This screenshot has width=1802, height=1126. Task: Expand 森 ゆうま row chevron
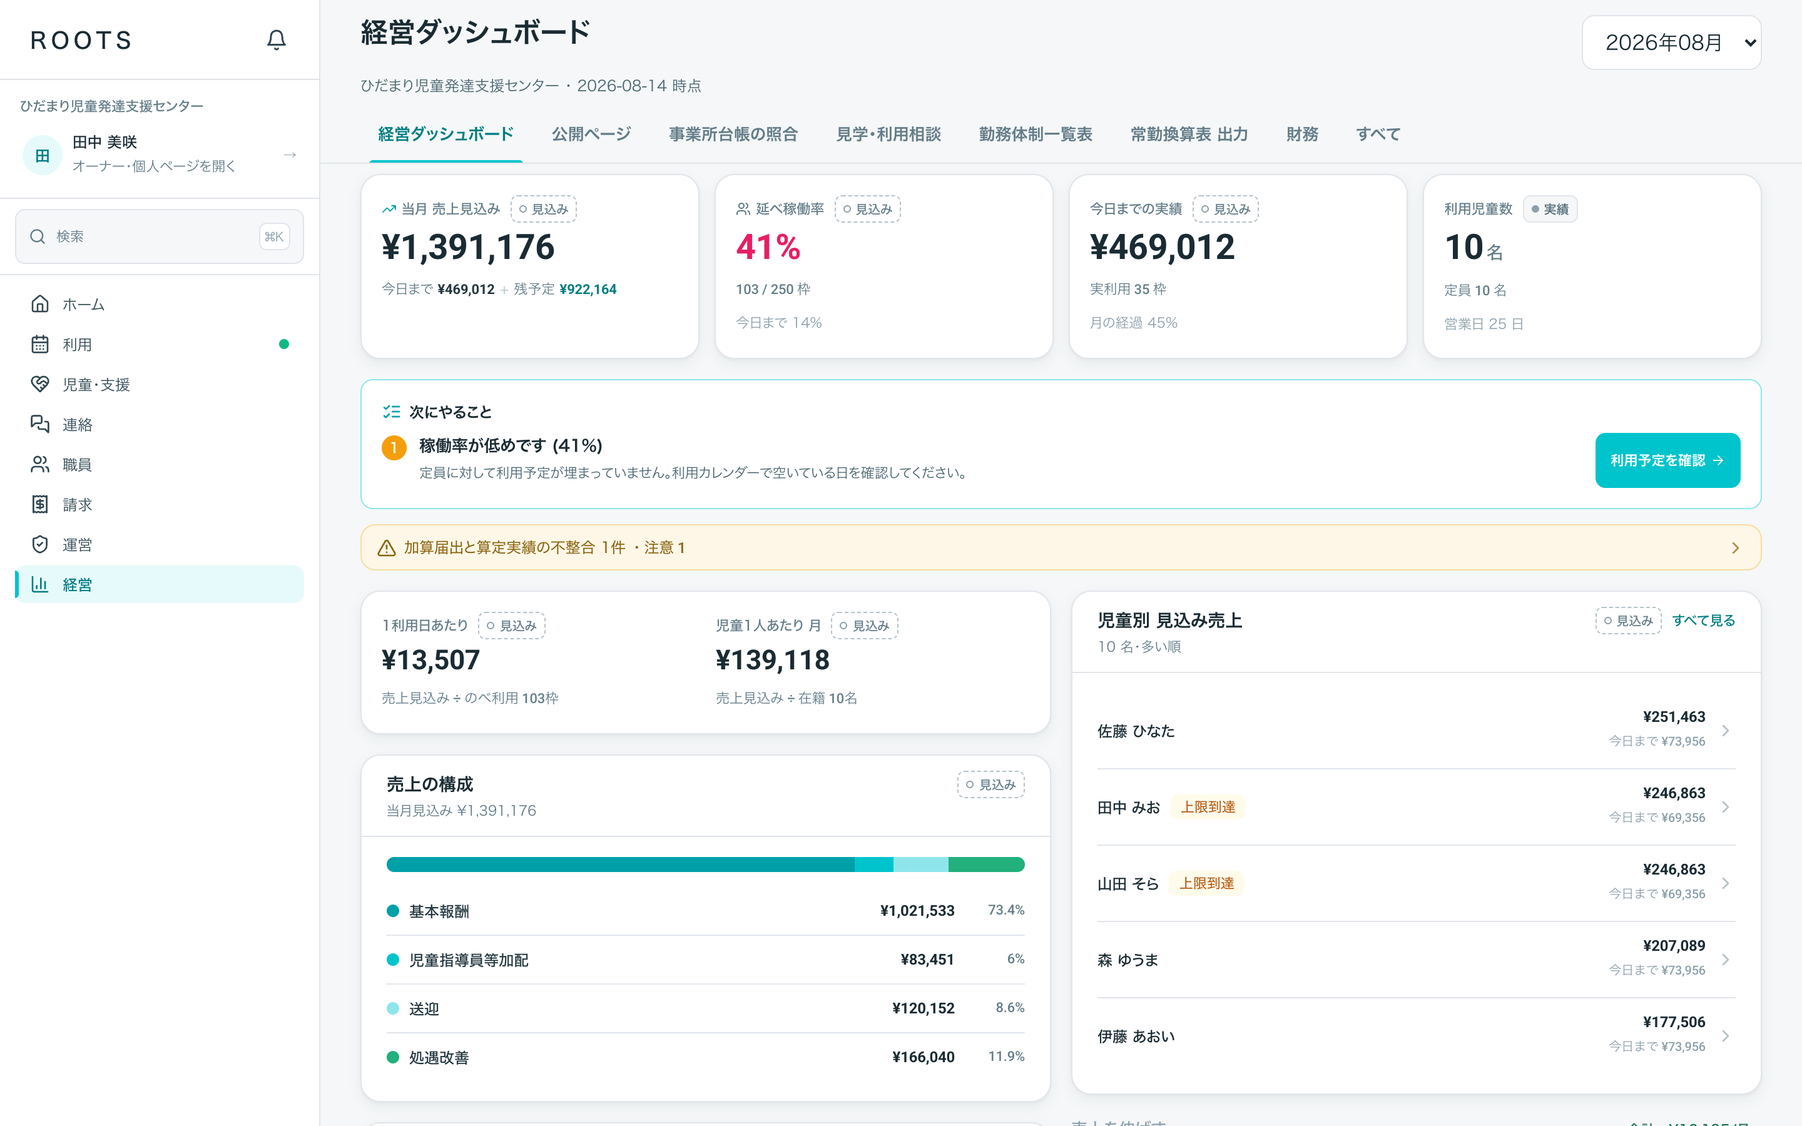coord(1725,960)
